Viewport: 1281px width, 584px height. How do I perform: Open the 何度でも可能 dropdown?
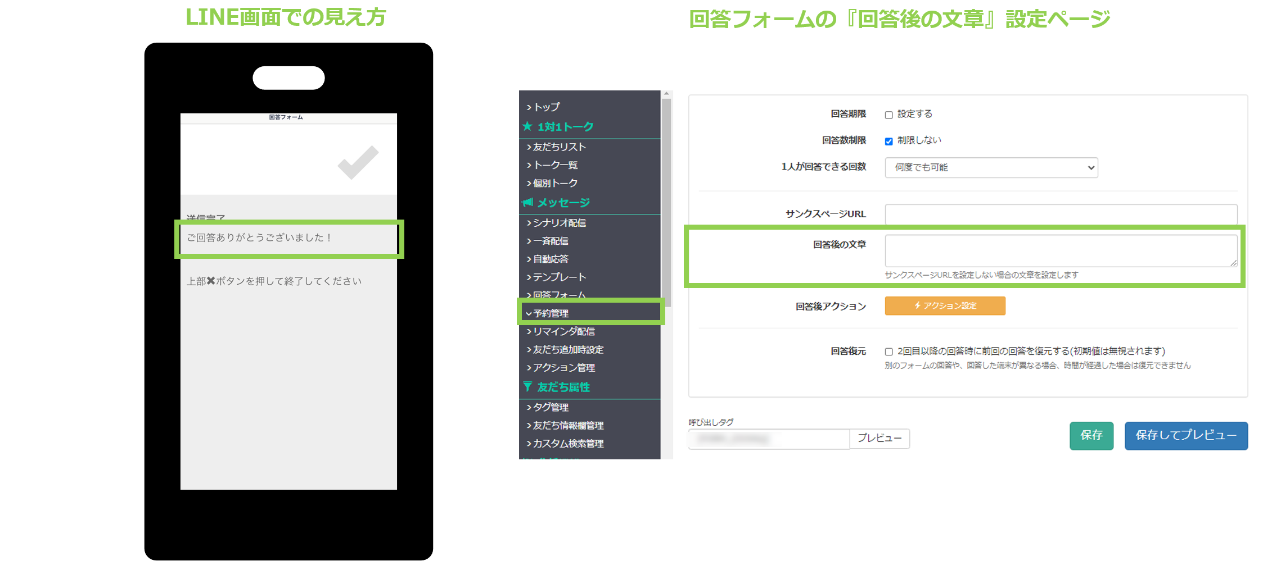click(991, 167)
